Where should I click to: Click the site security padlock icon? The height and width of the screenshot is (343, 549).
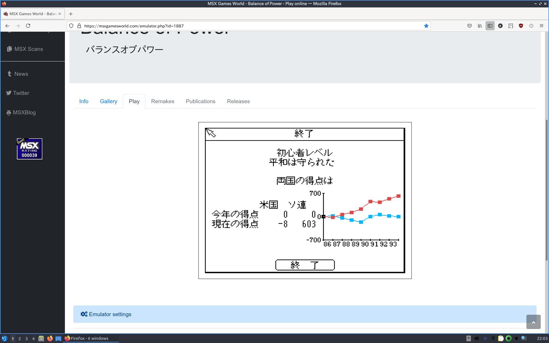click(79, 26)
